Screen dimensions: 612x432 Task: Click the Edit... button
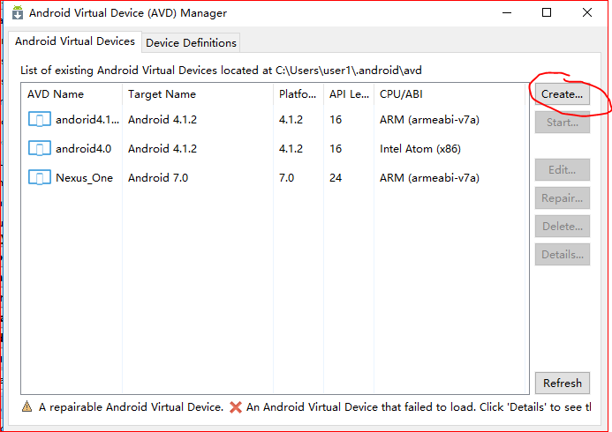pos(562,170)
